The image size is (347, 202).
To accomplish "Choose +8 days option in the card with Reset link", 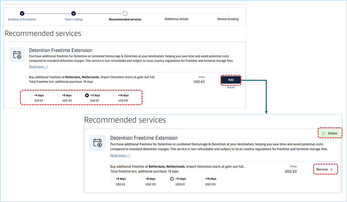I will [59, 95].
